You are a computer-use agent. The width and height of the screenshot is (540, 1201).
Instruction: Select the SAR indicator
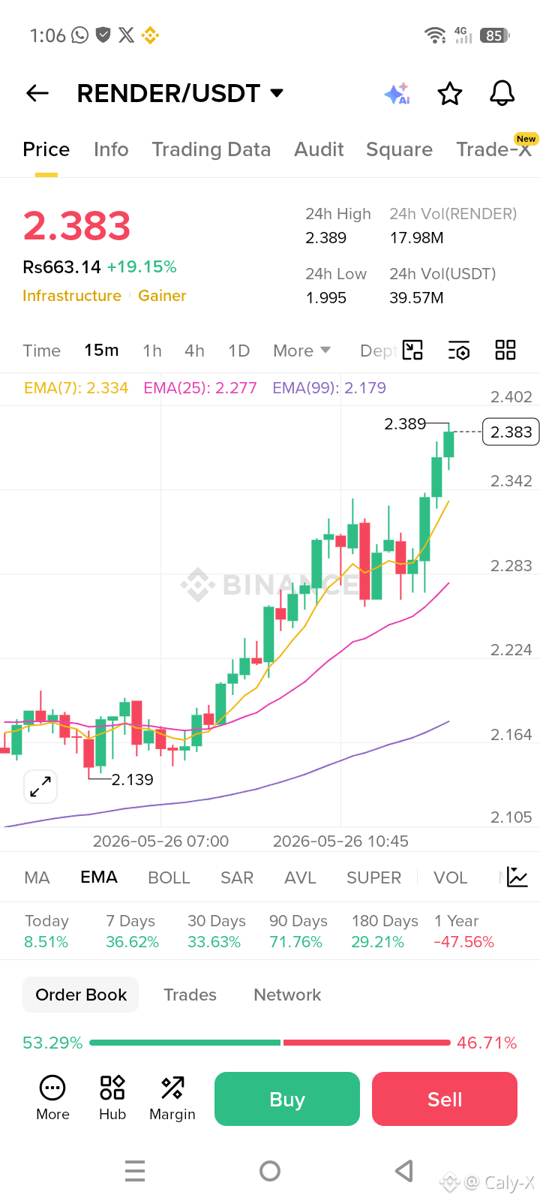pos(237,877)
